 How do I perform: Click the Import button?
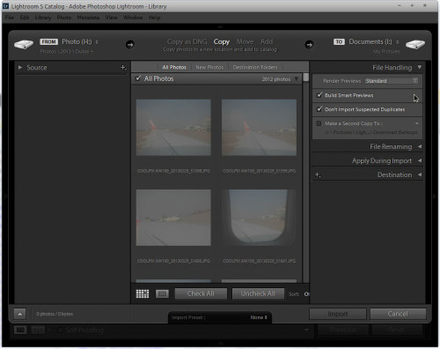click(x=338, y=314)
